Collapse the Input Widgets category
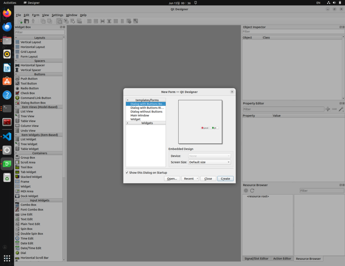Viewport: 345px width, 266px height. tap(16, 200)
